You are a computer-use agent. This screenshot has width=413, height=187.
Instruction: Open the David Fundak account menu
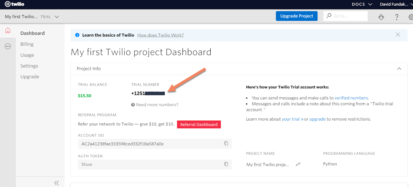click(x=396, y=4)
